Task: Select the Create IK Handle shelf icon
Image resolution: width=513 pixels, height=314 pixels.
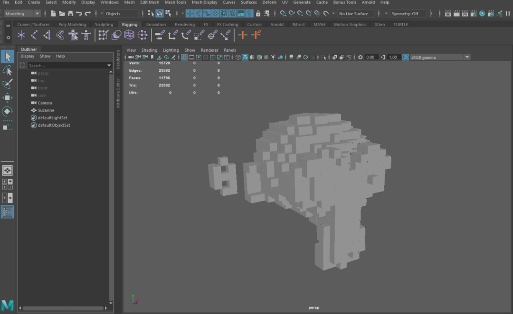Action: pyautogui.click(x=47, y=35)
